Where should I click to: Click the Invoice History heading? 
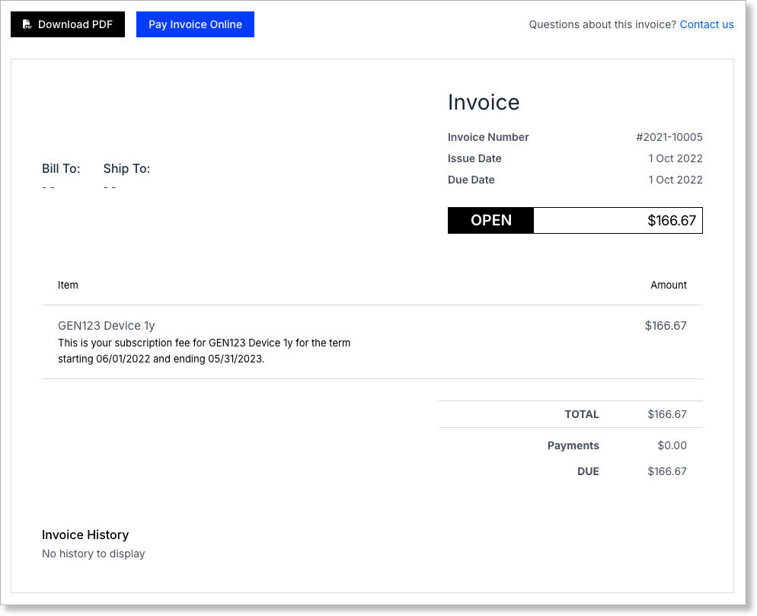tap(85, 535)
